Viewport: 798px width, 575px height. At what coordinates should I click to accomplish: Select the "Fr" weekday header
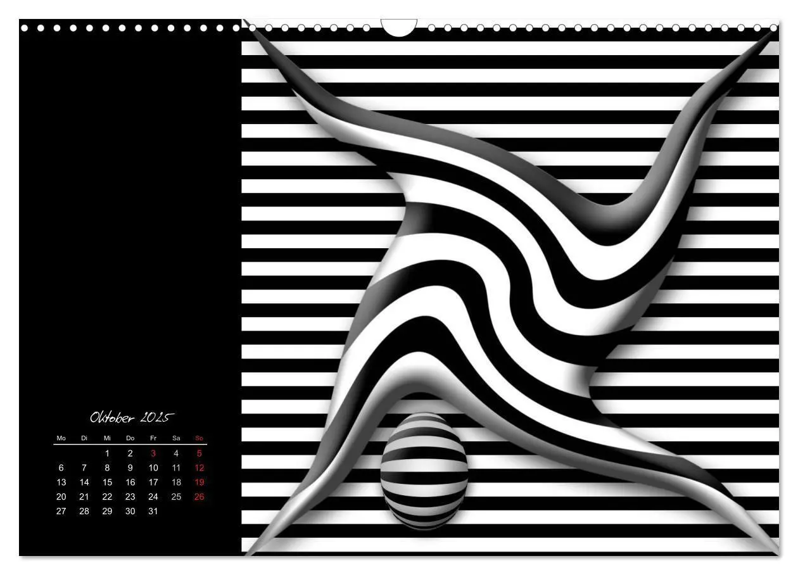click(153, 438)
